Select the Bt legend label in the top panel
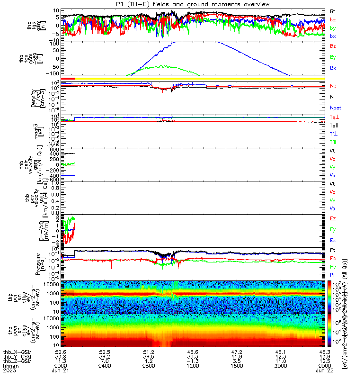 (333, 11)
